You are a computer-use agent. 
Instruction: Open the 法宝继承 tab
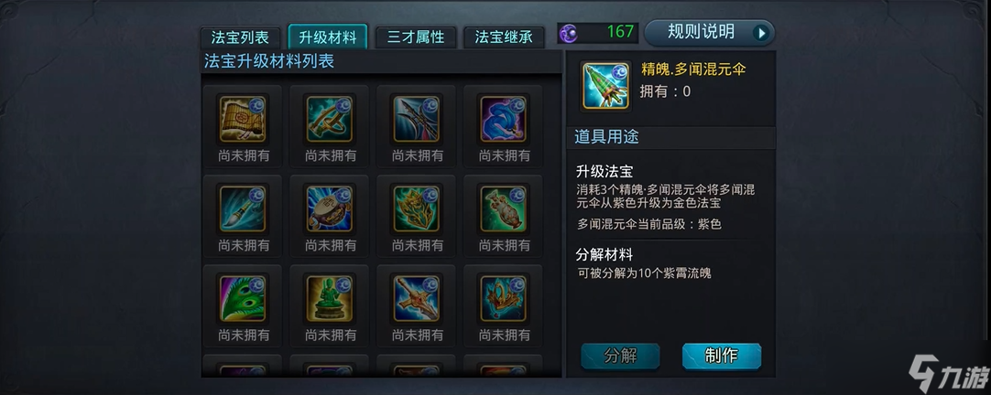point(503,37)
